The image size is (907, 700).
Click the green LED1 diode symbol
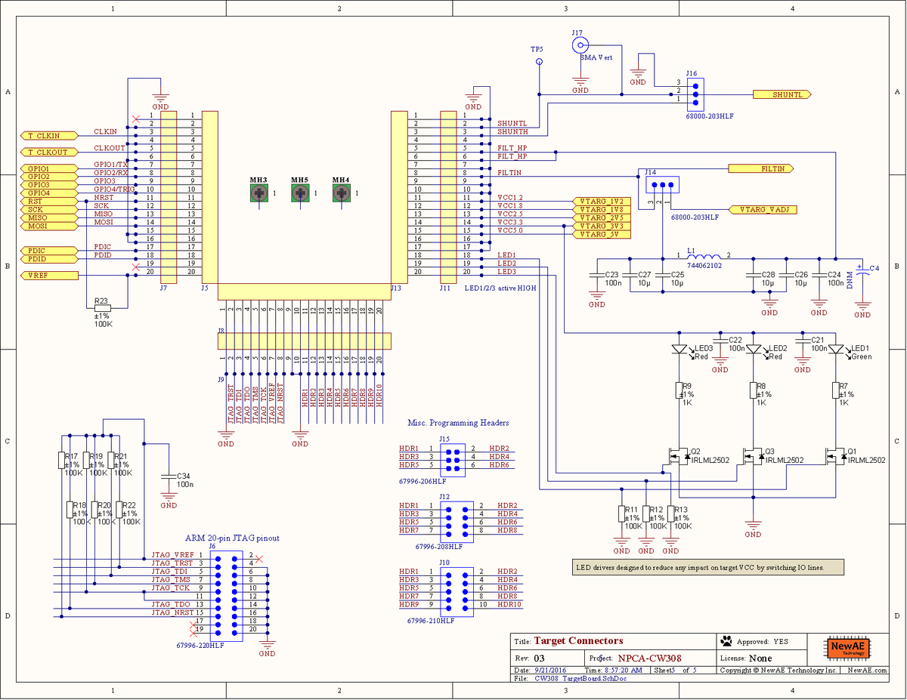(836, 350)
